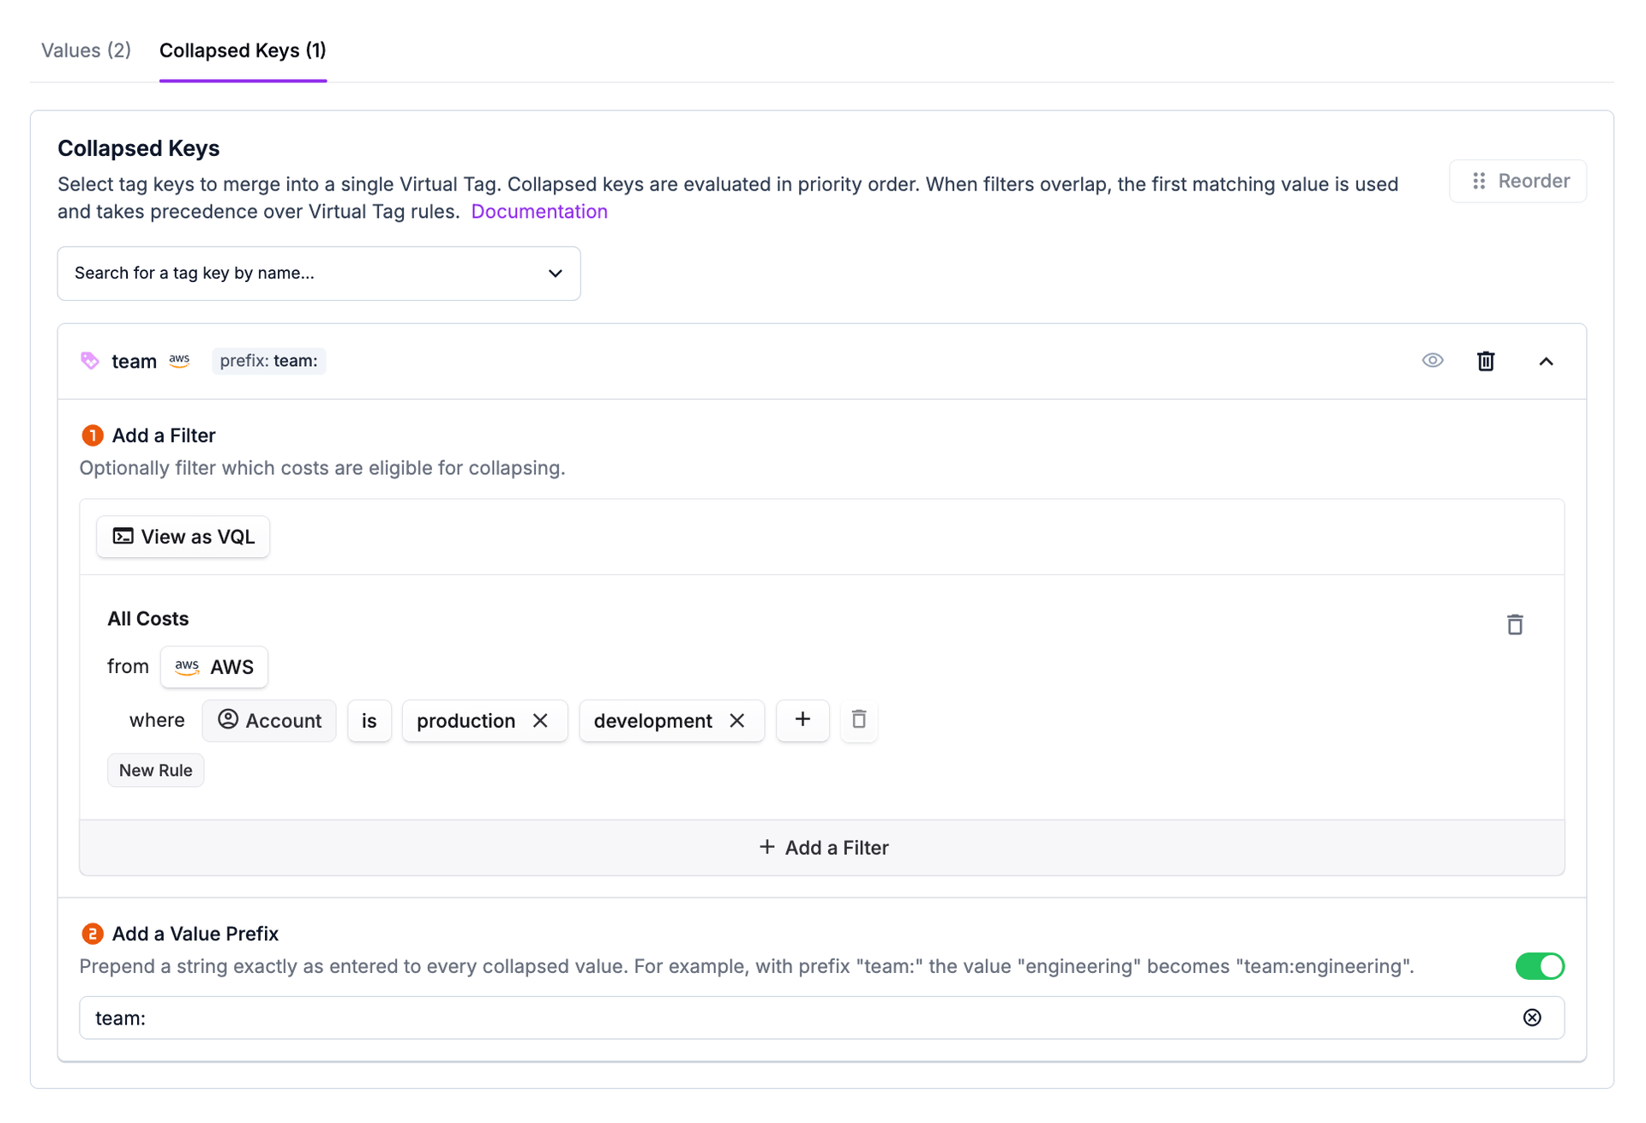
Task: Click the pink tag color icon beside team
Action: point(89,360)
